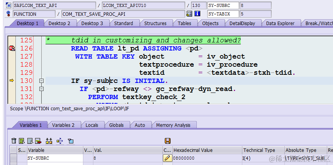Viewport: 333px width, 165px height.
Task: Click the Variable column header
Action: pyautogui.click(x=55, y=150)
